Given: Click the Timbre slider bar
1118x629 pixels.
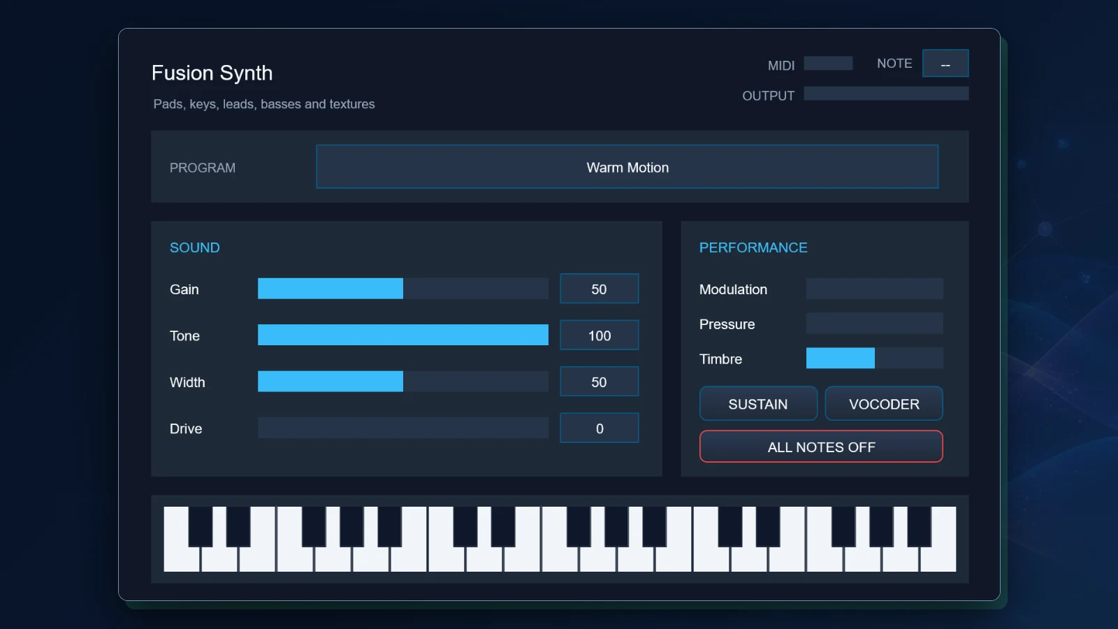Looking at the screenshot, I should point(874,359).
